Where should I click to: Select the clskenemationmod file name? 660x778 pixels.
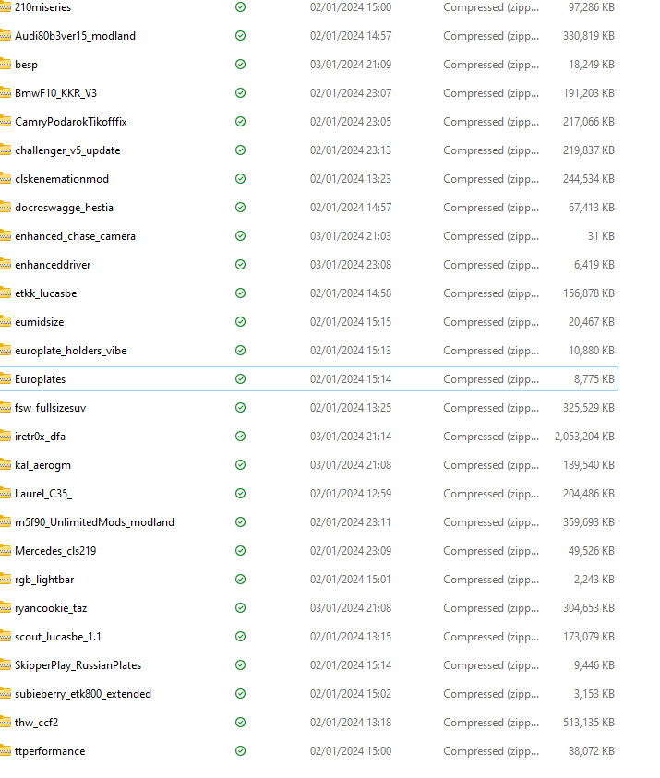(62, 179)
